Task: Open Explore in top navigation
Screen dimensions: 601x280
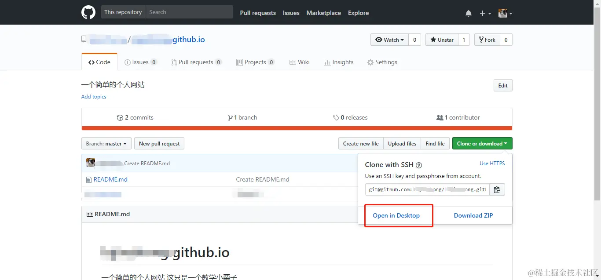Action: (x=358, y=13)
